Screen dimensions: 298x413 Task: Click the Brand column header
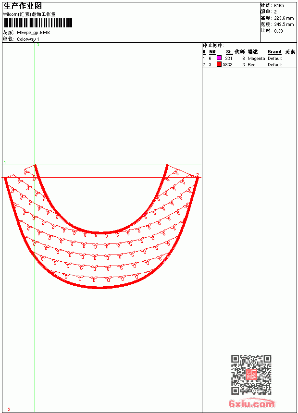[x=274, y=52]
